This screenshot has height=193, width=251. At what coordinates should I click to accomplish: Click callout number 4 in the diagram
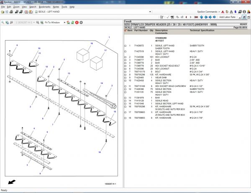pos(34,128)
